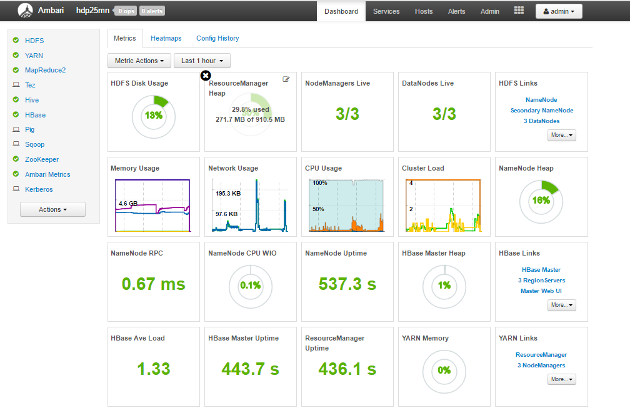Open the Master Web UI link
The height and width of the screenshot is (413, 630).
click(541, 291)
